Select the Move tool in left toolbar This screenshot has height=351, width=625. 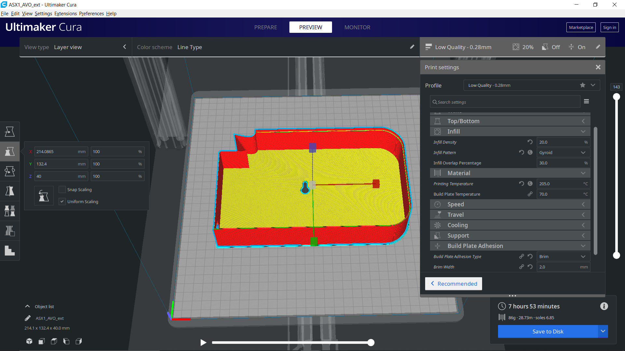(10, 132)
